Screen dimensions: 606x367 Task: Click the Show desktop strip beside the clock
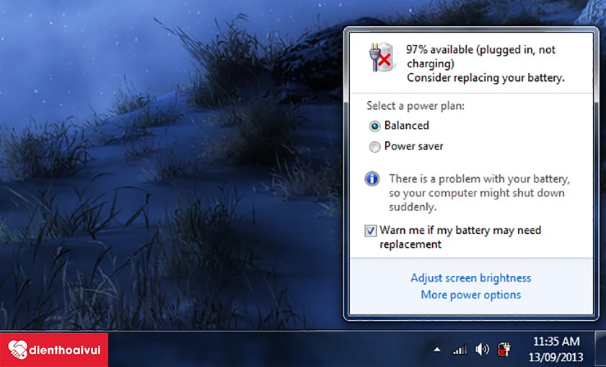[600, 349]
